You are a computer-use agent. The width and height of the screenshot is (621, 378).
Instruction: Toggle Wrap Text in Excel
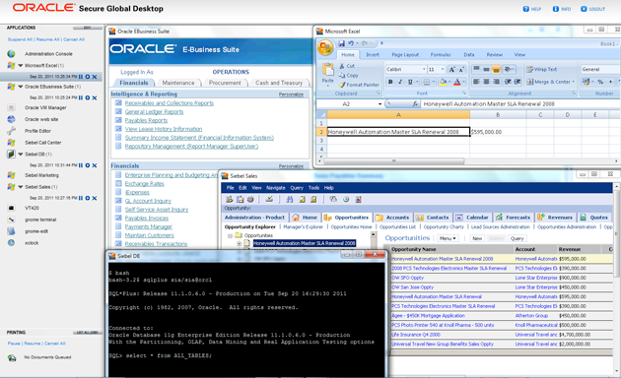541,70
